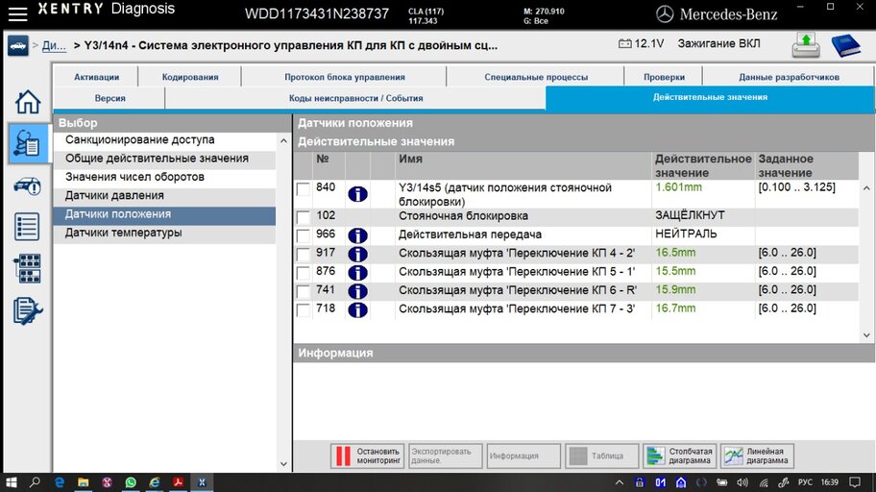Go to Home via house sidebar icon

coord(27,102)
